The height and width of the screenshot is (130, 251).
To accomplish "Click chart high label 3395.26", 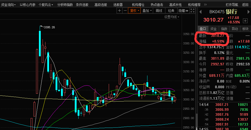I will point(49,28).
